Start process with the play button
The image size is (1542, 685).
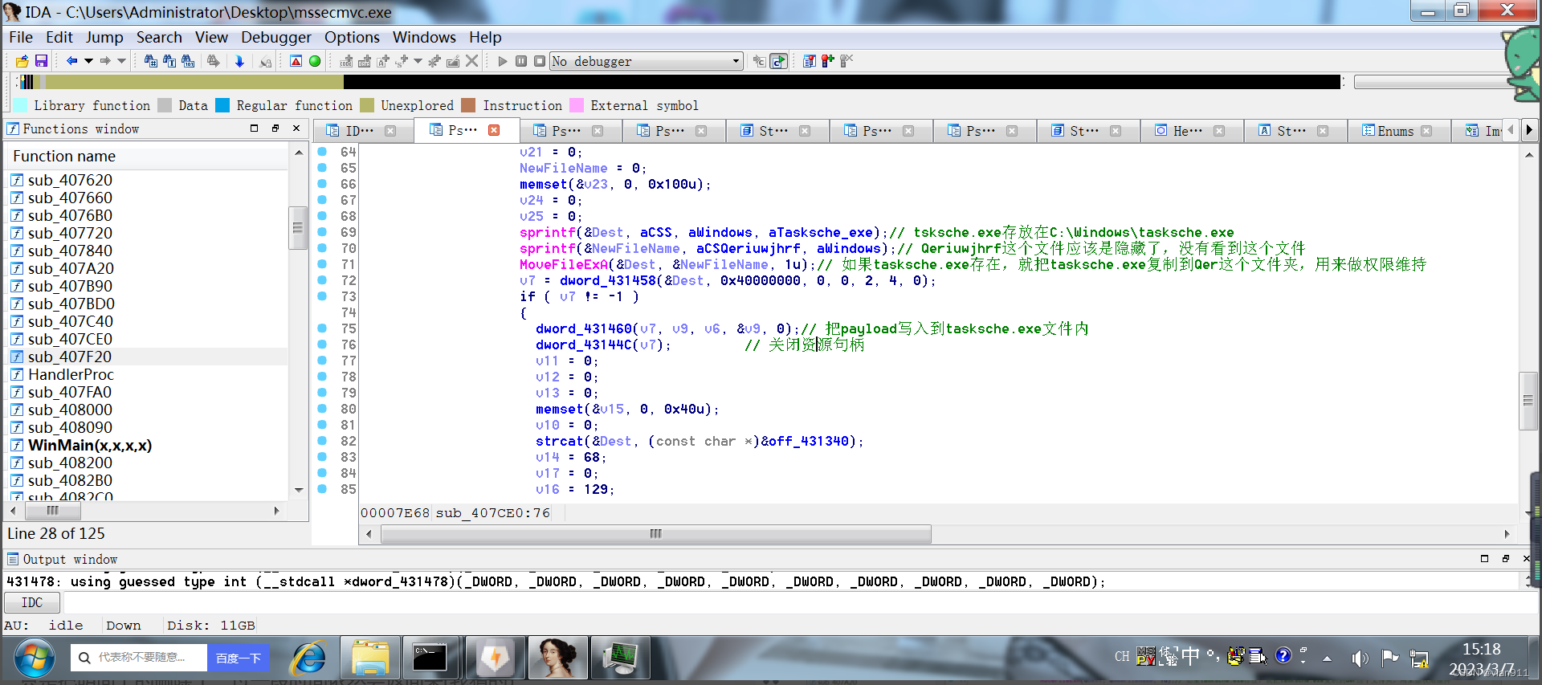tap(503, 61)
